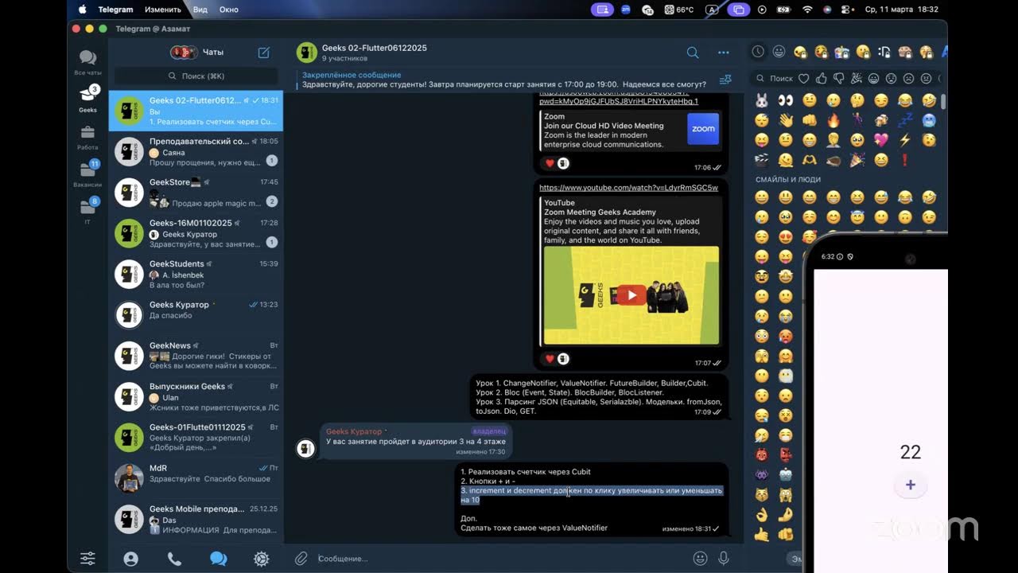This screenshot has height=573, width=1018.
Task: Open the Zoom meeting link preview
Action: pyautogui.click(x=630, y=131)
